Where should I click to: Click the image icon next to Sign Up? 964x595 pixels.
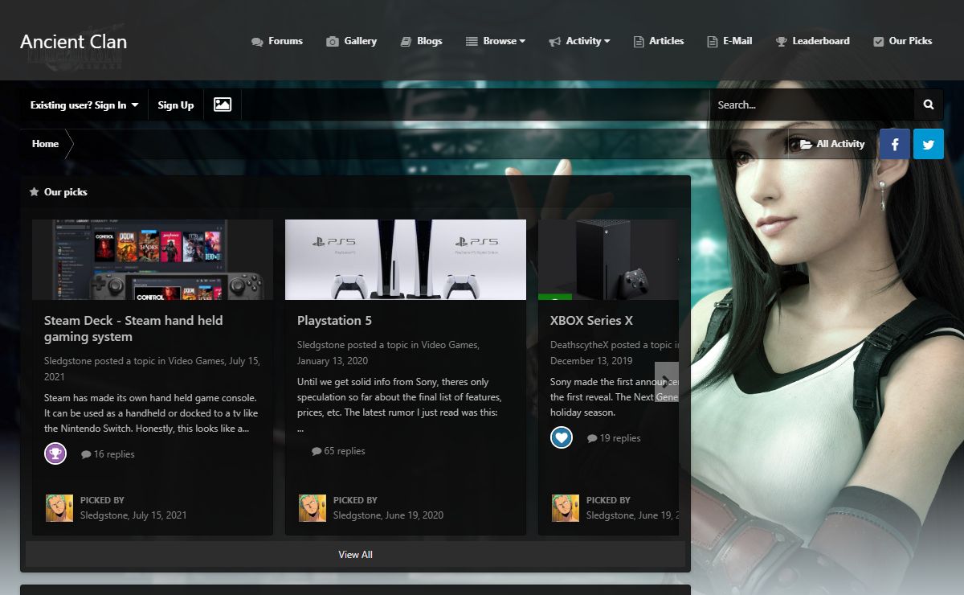pyautogui.click(x=223, y=105)
